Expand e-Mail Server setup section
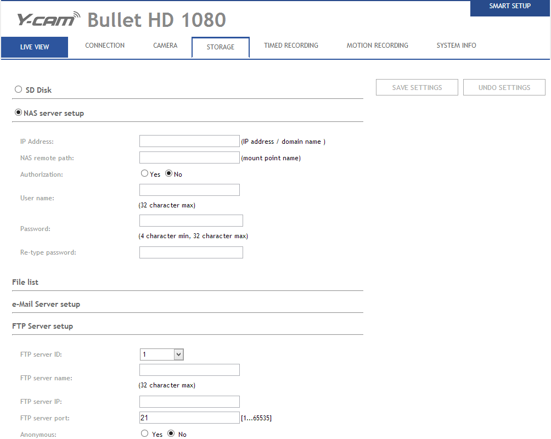The image size is (551, 439). point(46,304)
